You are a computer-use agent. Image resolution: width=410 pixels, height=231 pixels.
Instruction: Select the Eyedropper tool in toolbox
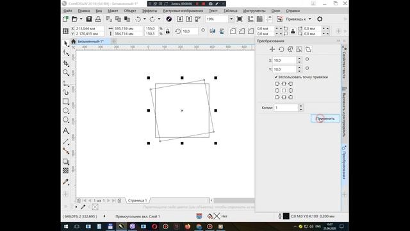65,182
